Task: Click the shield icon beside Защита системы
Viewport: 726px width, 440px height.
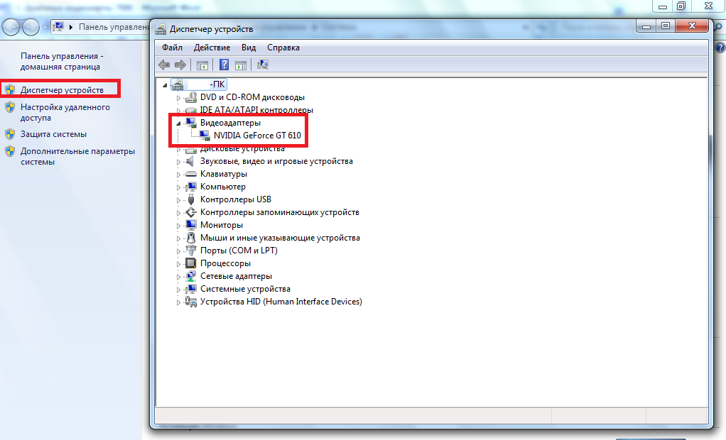Action: tap(10, 134)
